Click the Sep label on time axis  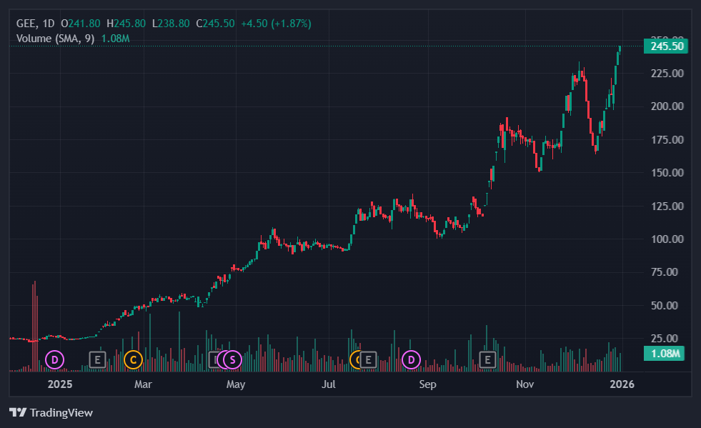coord(427,385)
